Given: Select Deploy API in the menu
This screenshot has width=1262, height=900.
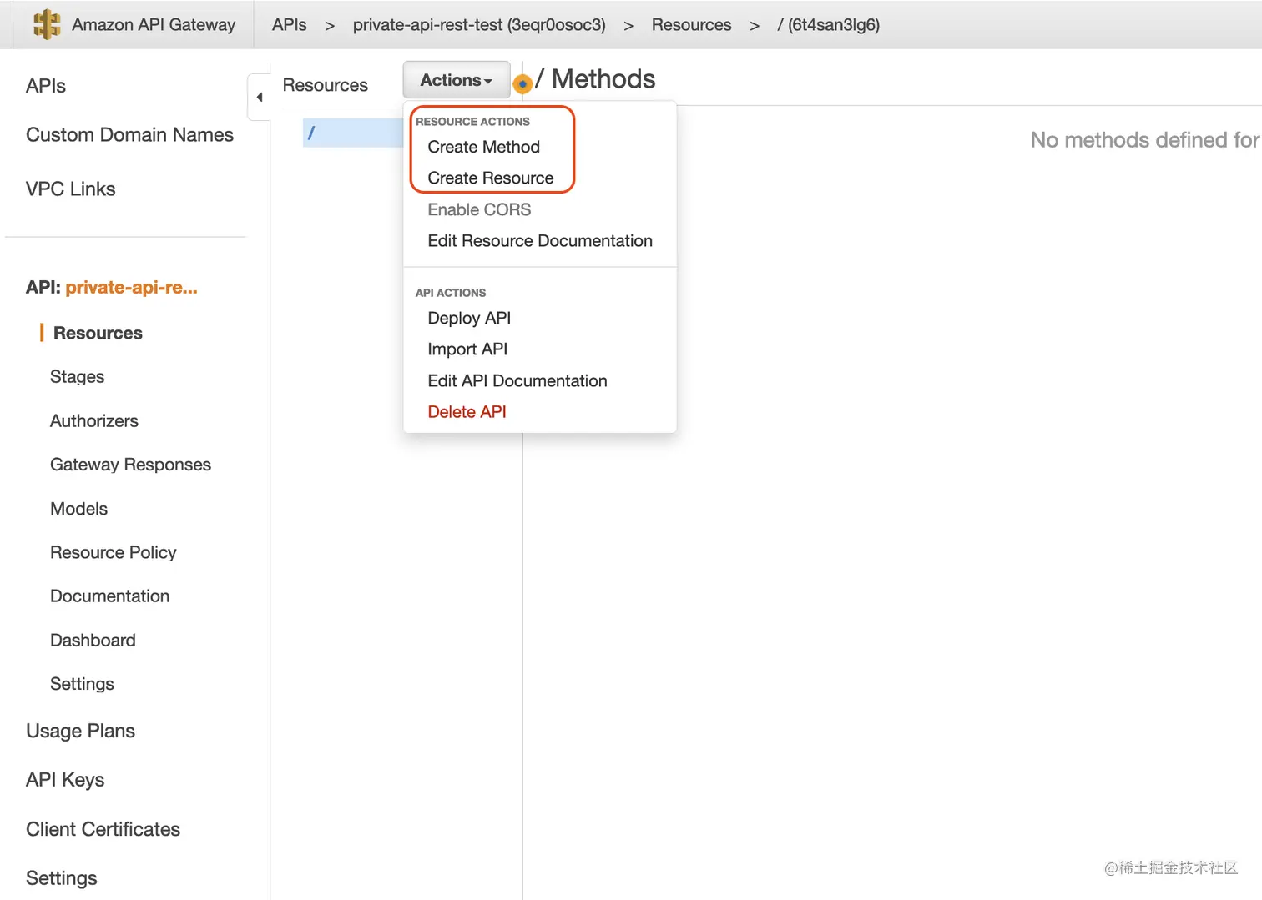Looking at the screenshot, I should click(x=469, y=318).
